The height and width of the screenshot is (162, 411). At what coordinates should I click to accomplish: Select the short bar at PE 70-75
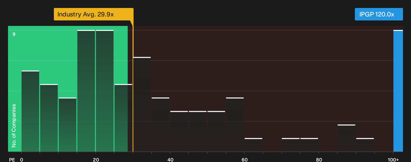pyautogui.click(x=291, y=145)
